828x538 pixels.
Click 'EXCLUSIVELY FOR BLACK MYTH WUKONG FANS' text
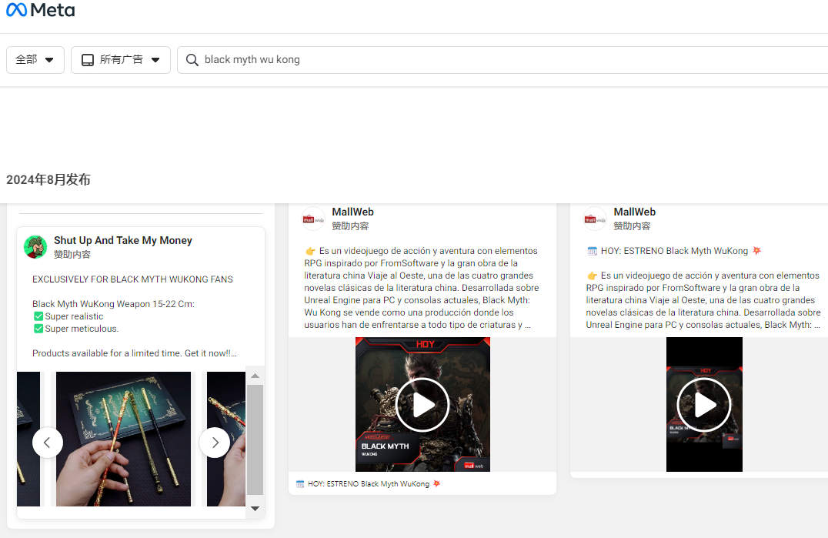click(x=132, y=279)
